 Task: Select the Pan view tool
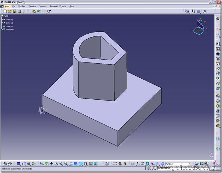(51, 164)
